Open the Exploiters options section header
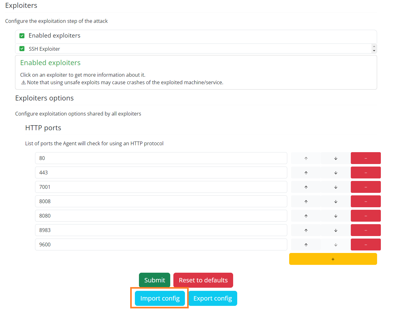Viewport: 399px width, 309px height. (44, 98)
